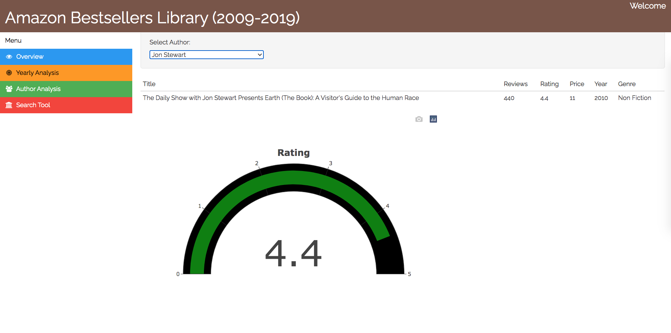This screenshot has height=333, width=671.
Task: Click the camera icon to download chart image
Action: click(419, 119)
